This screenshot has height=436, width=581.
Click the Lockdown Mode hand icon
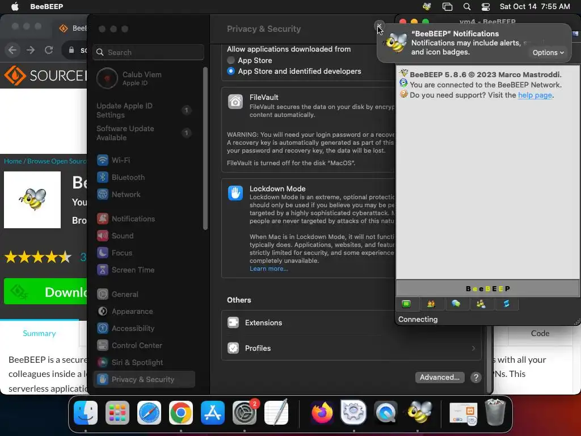coord(235,193)
